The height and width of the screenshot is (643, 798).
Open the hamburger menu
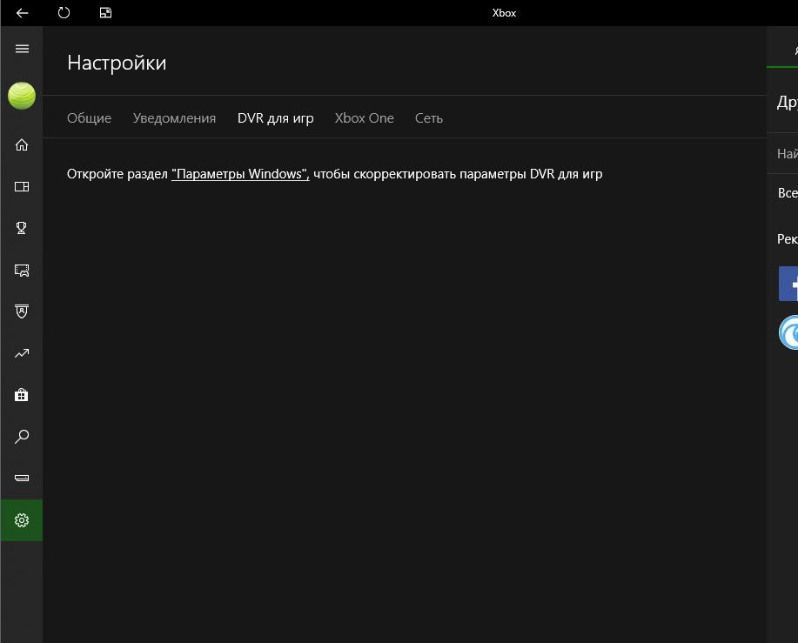22,49
